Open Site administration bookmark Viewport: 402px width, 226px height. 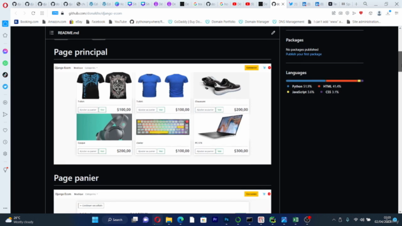(364, 22)
